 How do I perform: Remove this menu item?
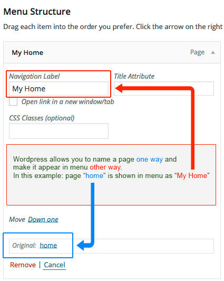[x=23, y=265]
